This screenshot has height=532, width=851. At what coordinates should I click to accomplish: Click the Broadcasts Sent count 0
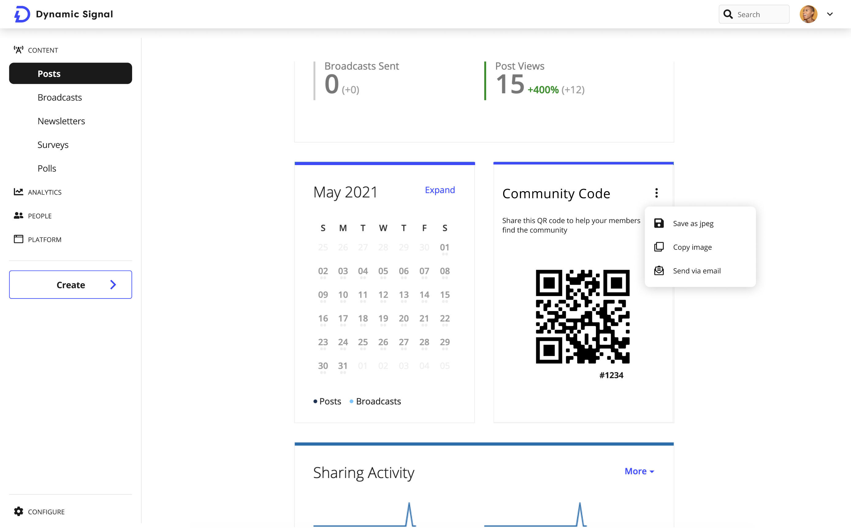click(x=331, y=84)
